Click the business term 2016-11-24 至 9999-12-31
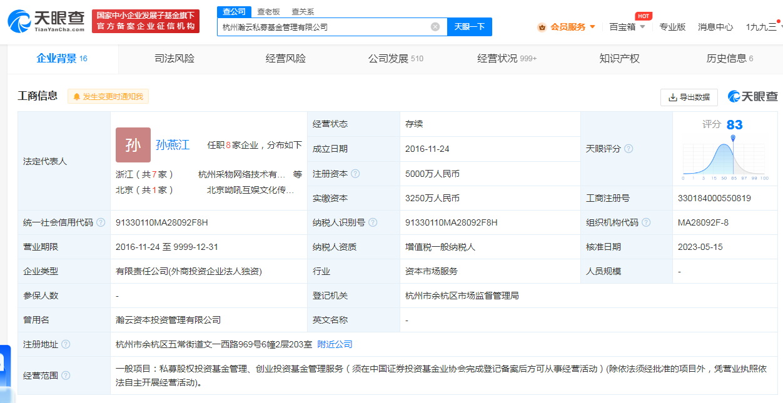The image size is (783, 403). coord(167,247)
